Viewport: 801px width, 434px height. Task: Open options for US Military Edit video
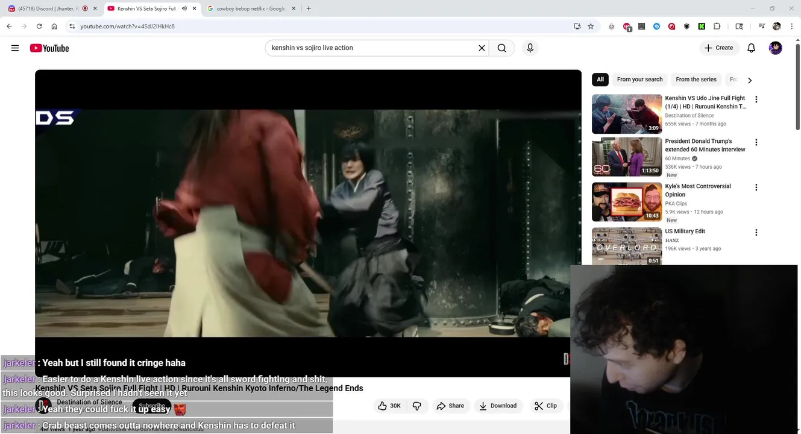[x=756, y=233]
